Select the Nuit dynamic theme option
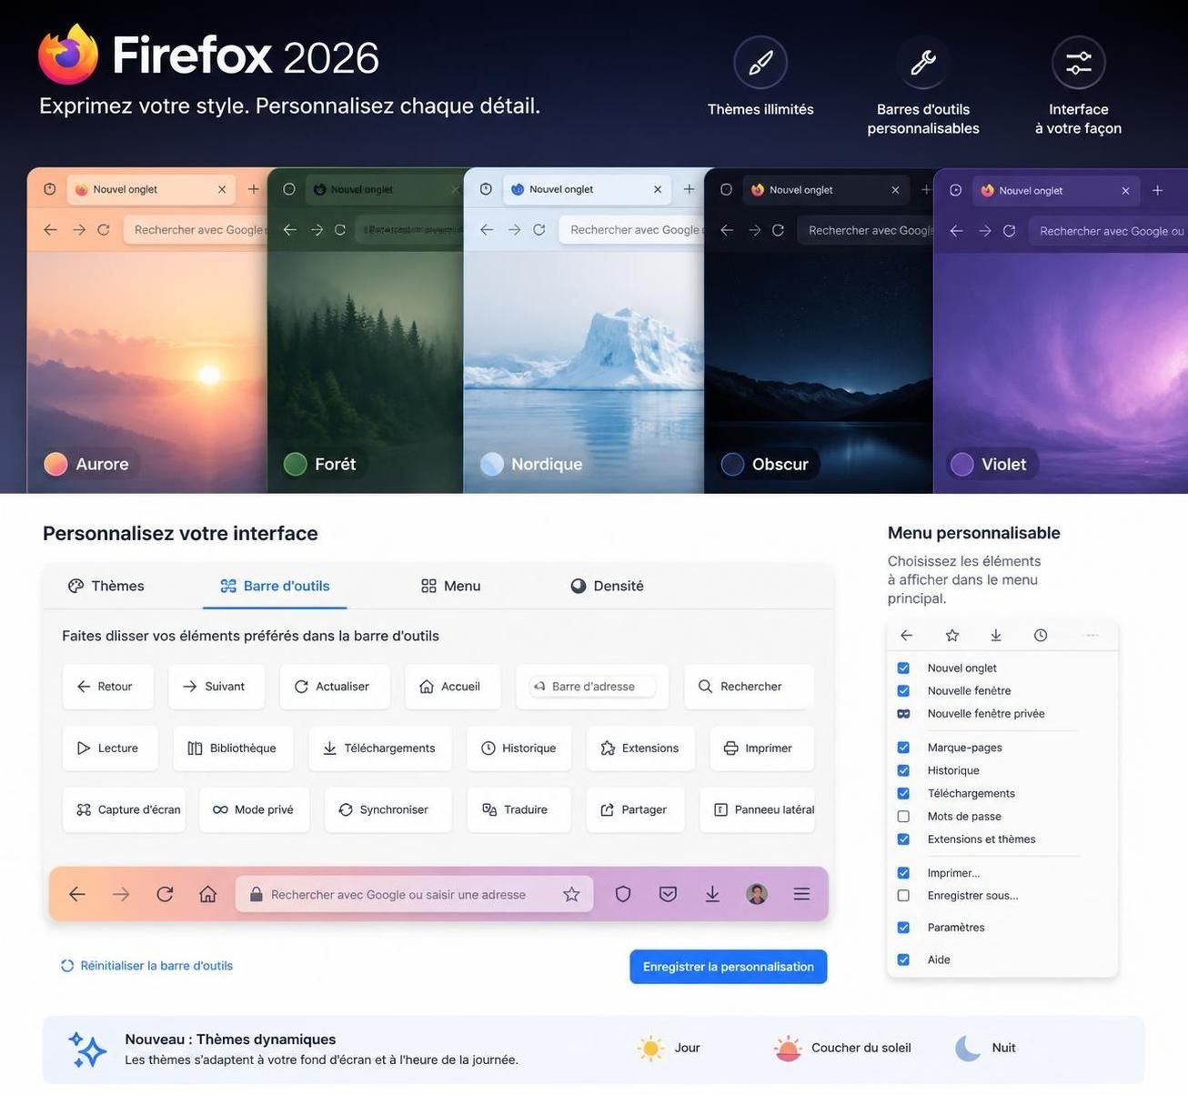 (x=985, y=1048)
